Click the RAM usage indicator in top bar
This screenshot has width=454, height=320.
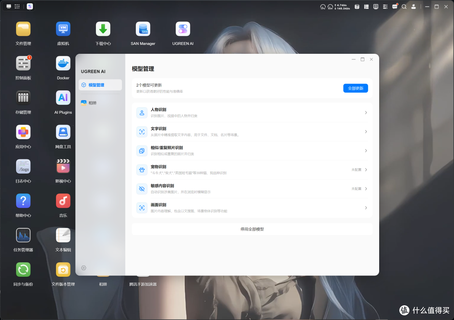coord(330,7)
